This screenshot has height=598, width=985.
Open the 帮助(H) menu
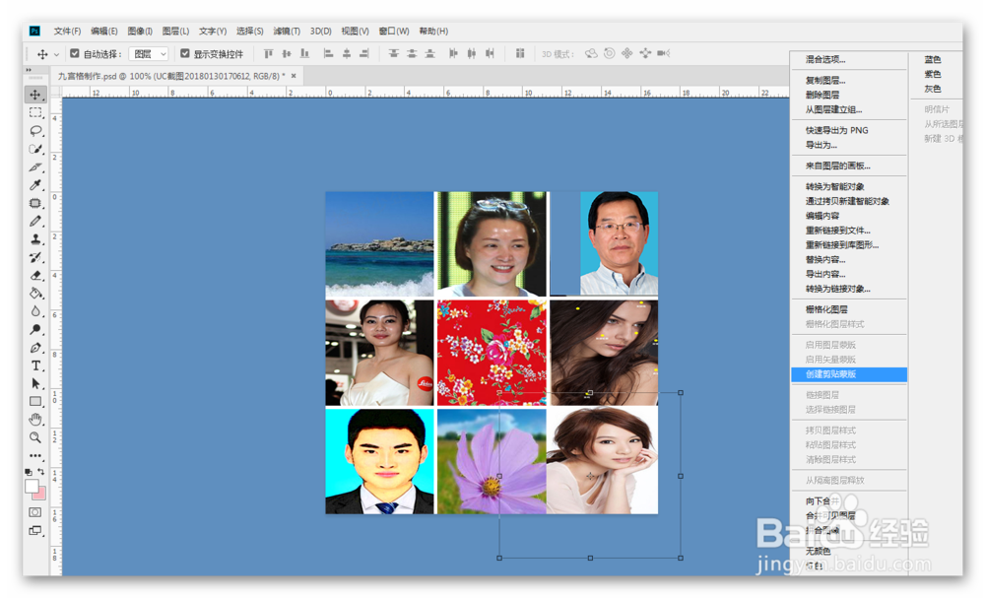(x=433, y=31)
